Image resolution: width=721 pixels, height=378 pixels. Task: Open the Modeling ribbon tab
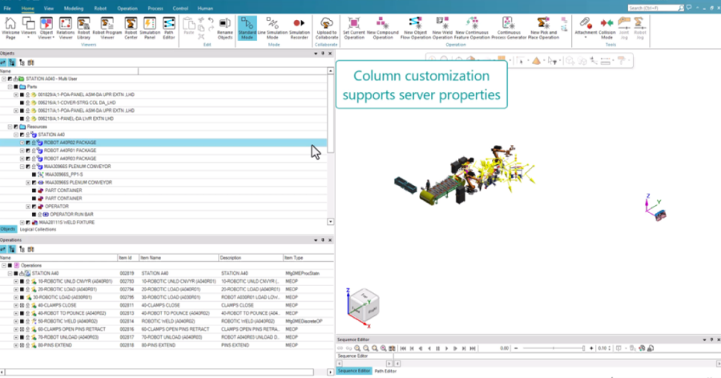tap(72, 6)
